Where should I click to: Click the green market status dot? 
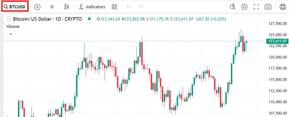[x=89, y=19]
